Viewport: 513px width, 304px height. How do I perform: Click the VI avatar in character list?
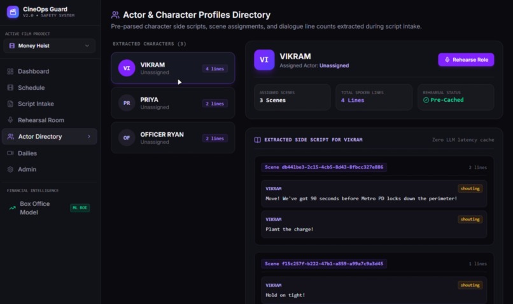pos(127,68)
